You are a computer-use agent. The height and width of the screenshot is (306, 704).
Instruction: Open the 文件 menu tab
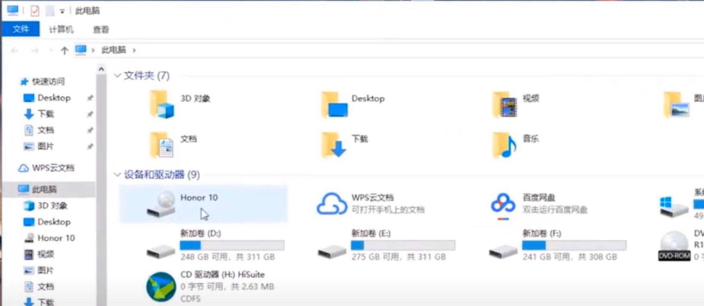click(x=21, y=29)
